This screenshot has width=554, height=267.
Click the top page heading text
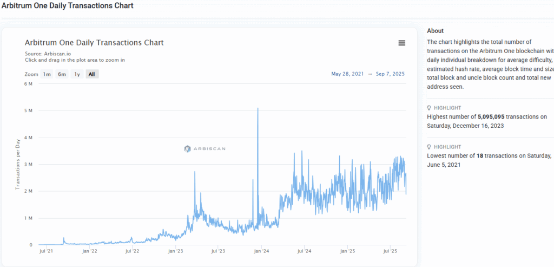(x=67, y=5)
